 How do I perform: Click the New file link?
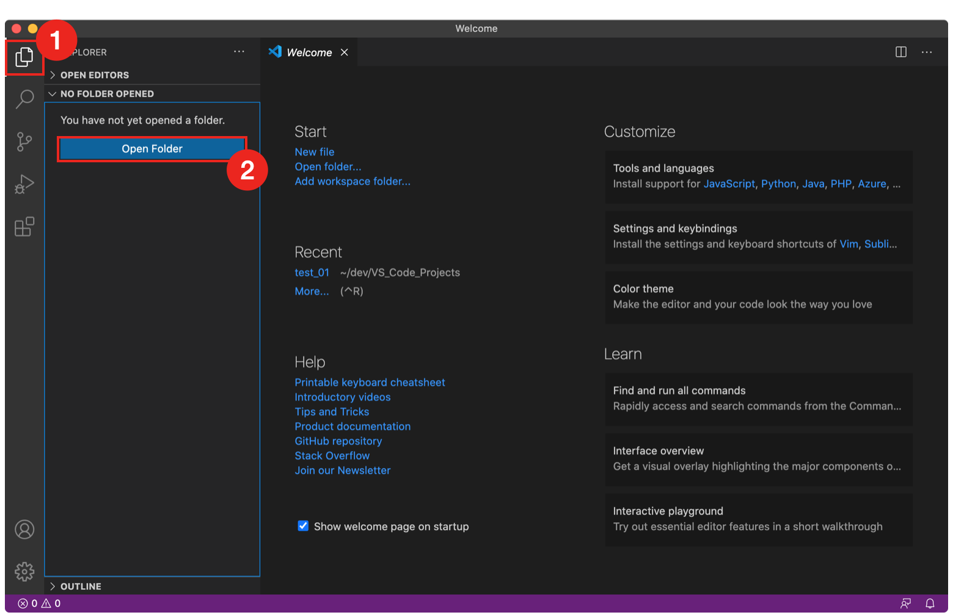tap(315, 152)
